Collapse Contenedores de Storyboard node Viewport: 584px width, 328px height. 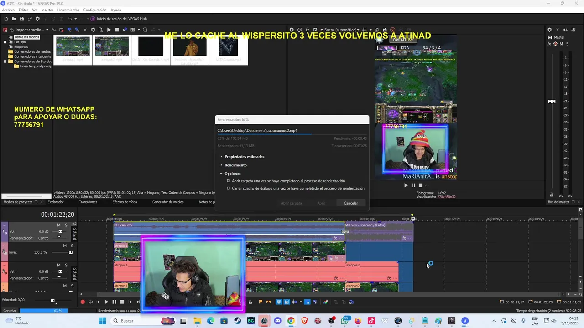tap(5, 61)
